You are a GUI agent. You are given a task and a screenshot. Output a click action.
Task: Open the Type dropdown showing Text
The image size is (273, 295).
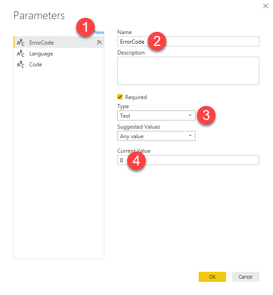(x=156, y=115)
